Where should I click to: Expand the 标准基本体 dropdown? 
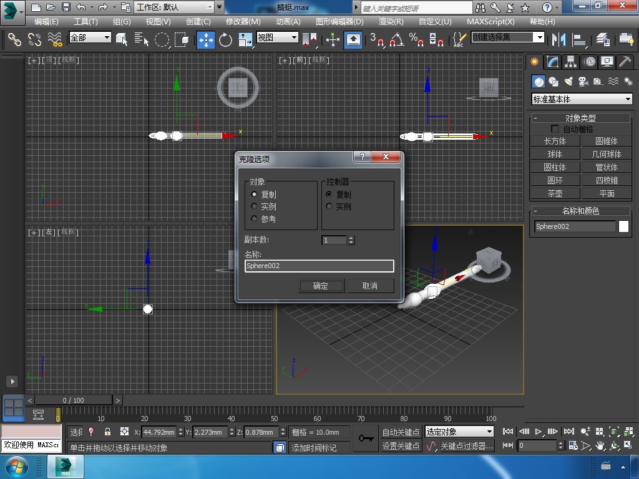[x=582, y=99]
